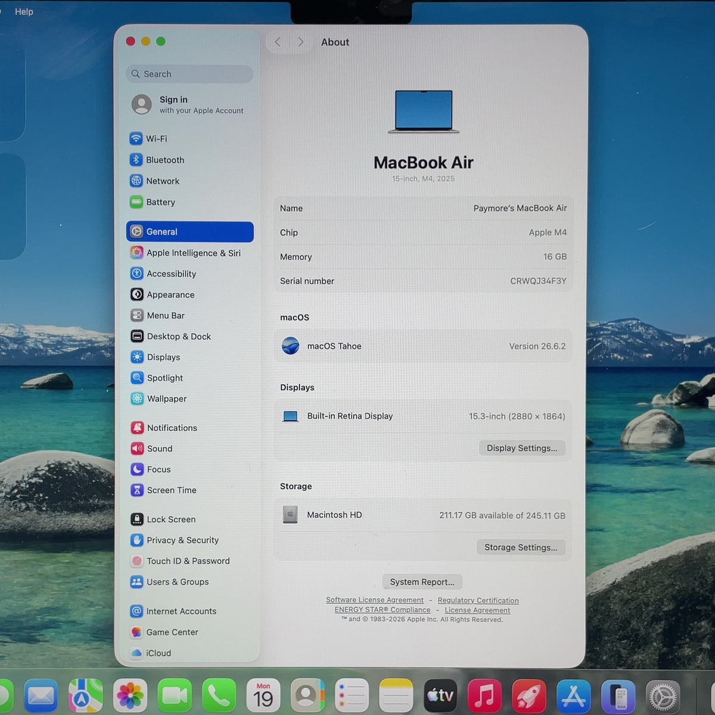Viewport: 715px width, 715px height.
Task: Click the Paymore's MacBook Air name value
Action: tap(520, 208)
